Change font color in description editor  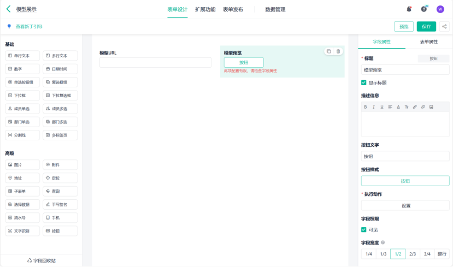[398, 107]
